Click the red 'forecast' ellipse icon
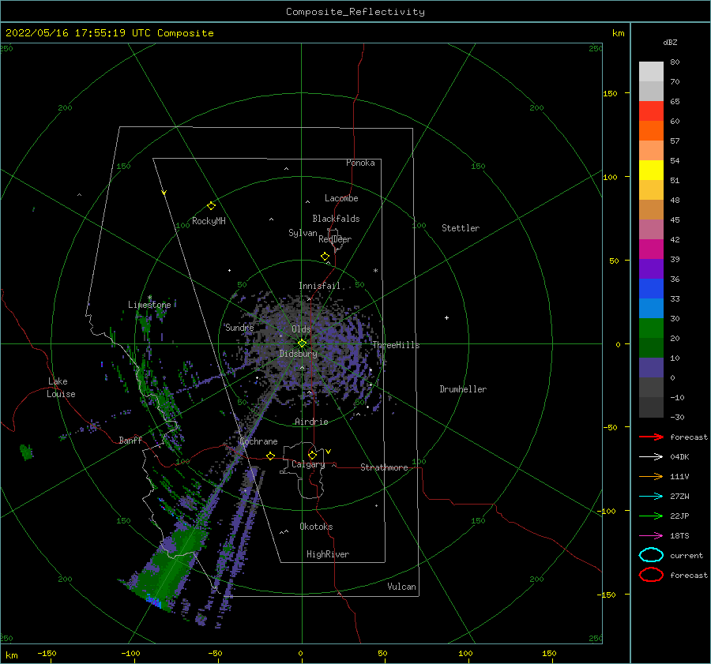 (651, 575)
